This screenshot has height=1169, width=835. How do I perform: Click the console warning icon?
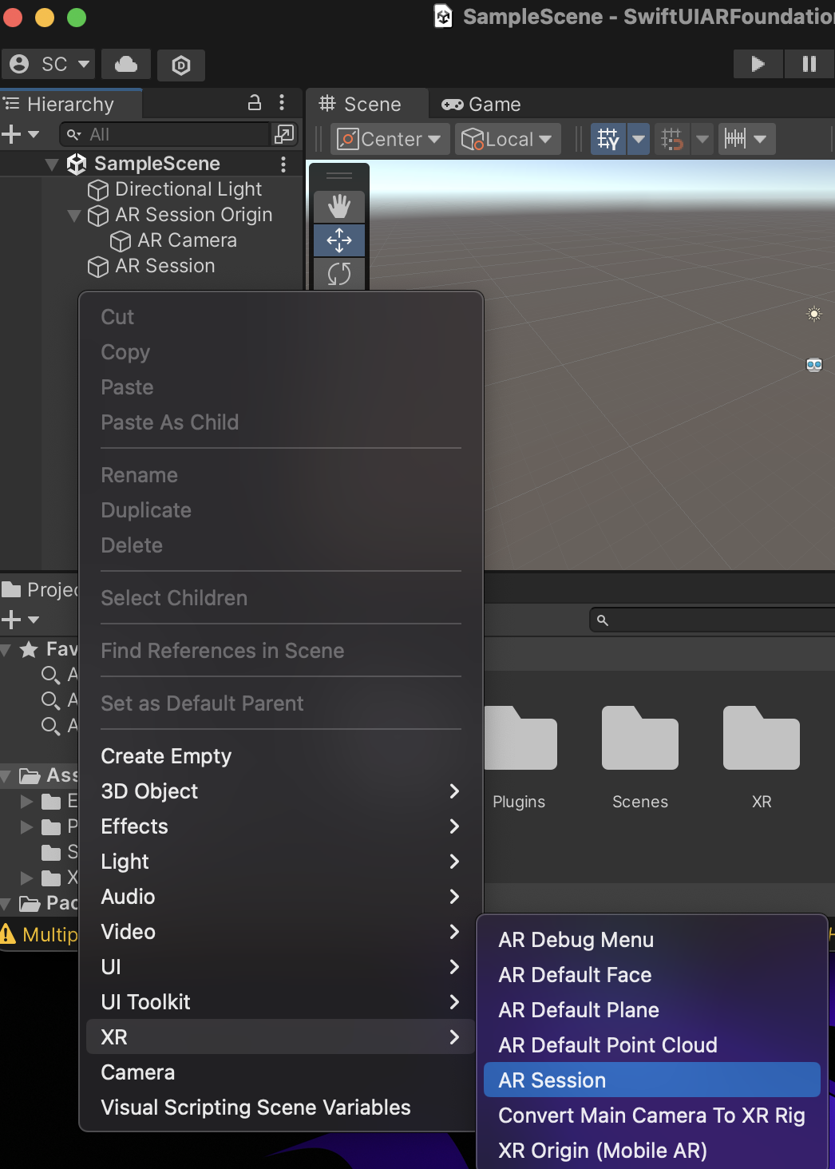tap(8, 933)
